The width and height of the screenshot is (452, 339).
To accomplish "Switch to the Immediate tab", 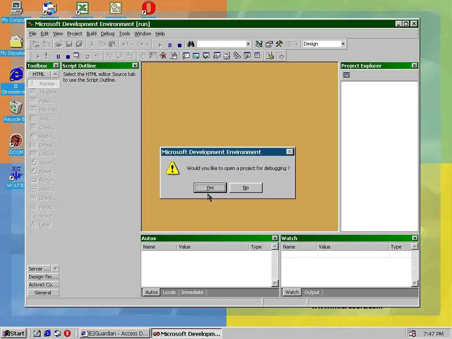I will pos(192,292).
